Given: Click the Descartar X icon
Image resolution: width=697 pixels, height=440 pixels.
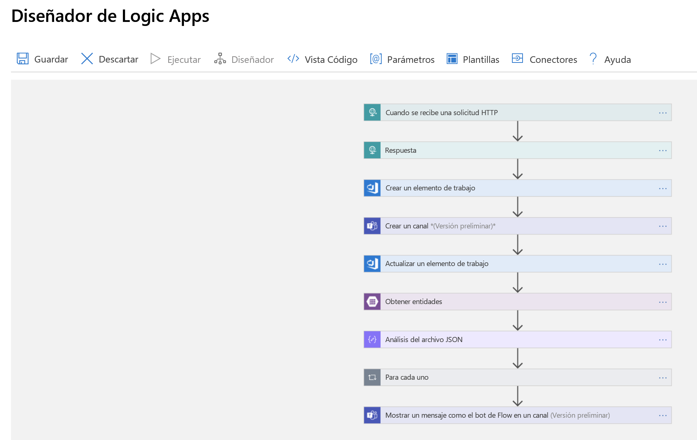Looking at the screenshot, I should tap(87, 59).
